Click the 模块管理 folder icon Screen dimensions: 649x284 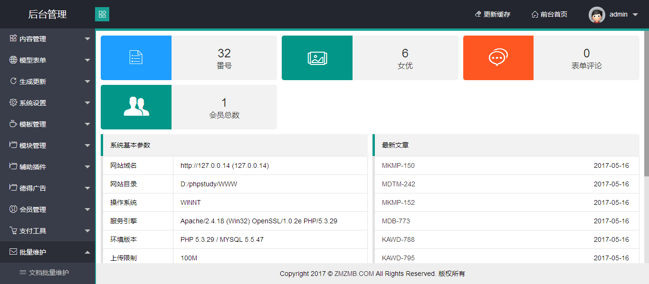coord(13,145)
